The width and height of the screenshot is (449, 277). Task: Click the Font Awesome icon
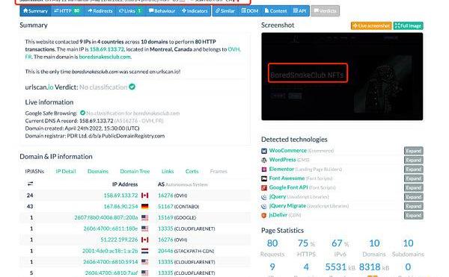click(x=263, y=178)
